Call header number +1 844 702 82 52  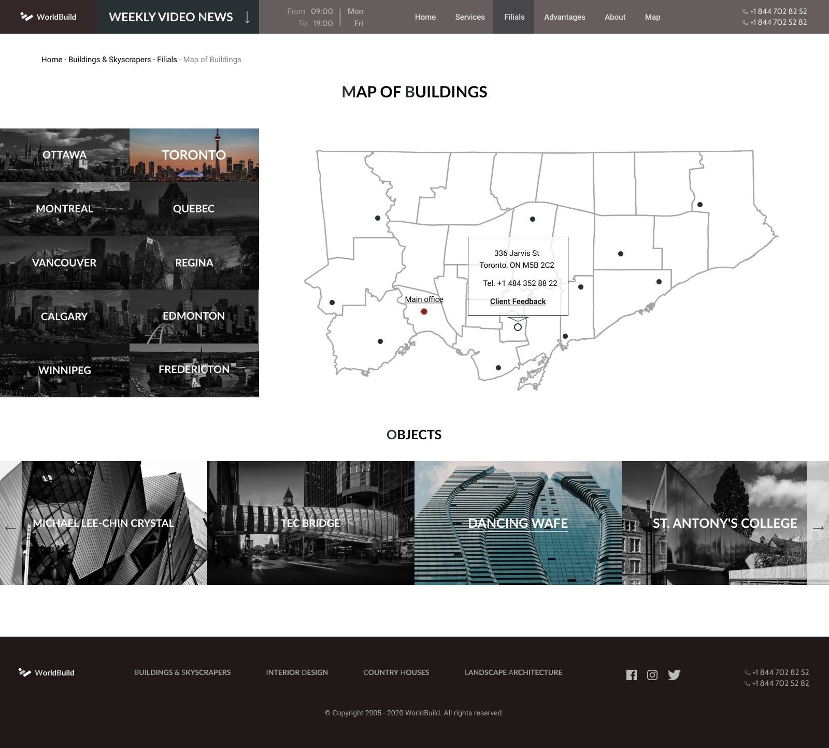tap(775, 11)
